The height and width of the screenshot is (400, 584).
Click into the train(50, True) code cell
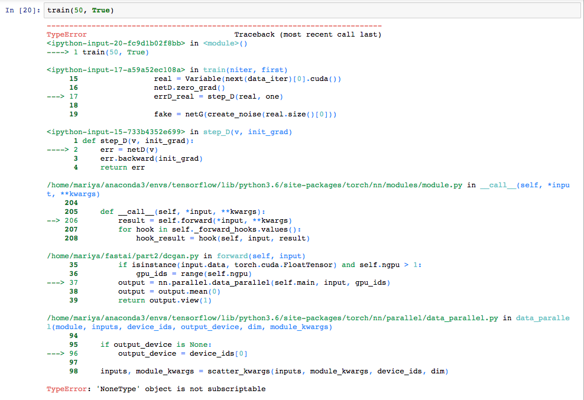[296, 11]
